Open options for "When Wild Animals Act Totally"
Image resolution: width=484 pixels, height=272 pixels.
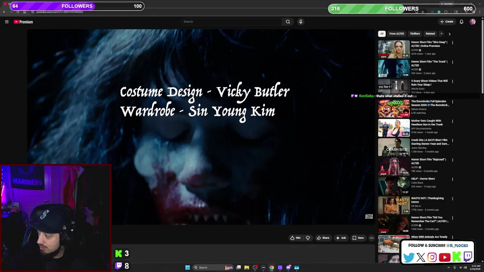tap(452, 237)
